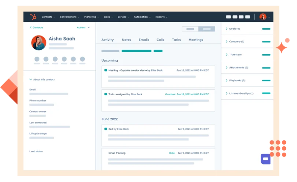Click Aisha Saah's profile photo
This screenshot has height=182, width=297.
39,43
